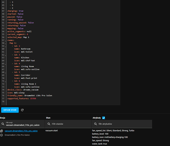This screenshot has width=170, height=146.
Task: Click the USTAW STAN button
Action: point(10,110)
